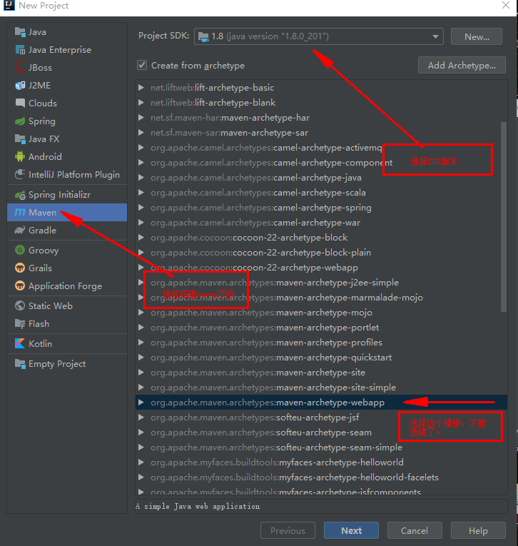Expand camel-archetype-java tree arrow
Viewport: 518px width, 546px height.
tap(141, 177)
